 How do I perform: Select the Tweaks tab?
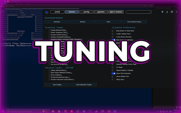[x=72, y=12]
